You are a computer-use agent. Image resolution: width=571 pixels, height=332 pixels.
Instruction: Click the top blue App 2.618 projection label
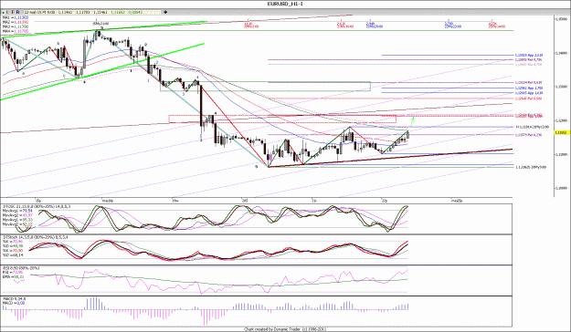pos(528,56)
